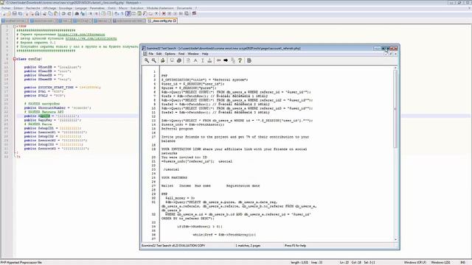Click the INS indicator in status bar
The image size is (472, 265).
click(x=462, y=262)
